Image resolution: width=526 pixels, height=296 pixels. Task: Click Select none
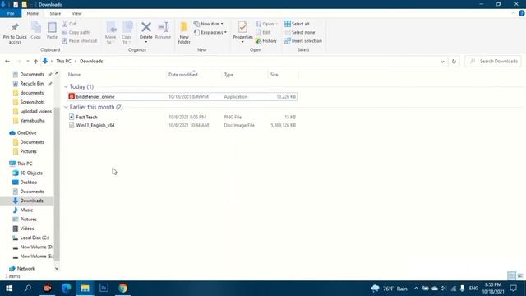point(299,32)
